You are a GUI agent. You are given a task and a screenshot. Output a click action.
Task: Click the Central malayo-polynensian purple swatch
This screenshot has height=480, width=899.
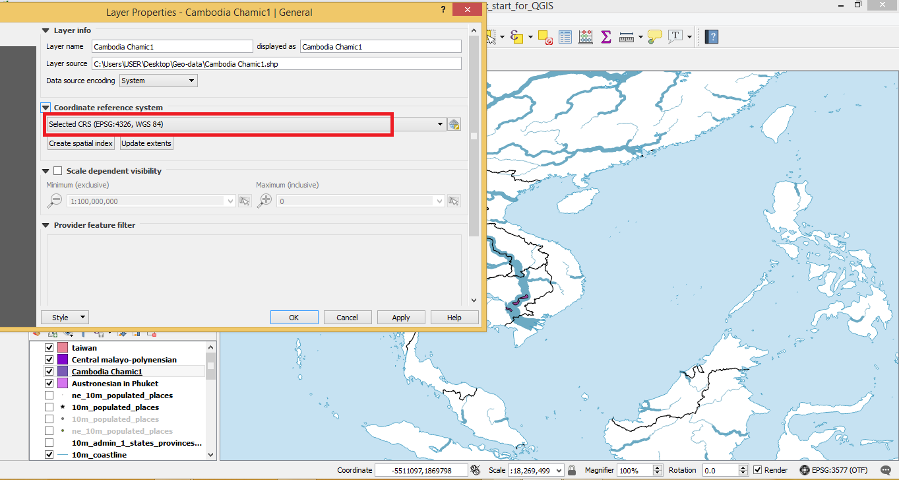tap(63, 360)
